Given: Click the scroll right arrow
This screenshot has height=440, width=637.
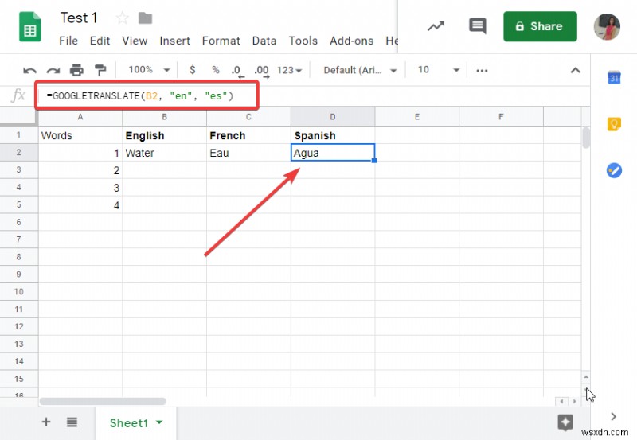Looking at the screenshot, I should pyautogui.click(x=574, y=401).
